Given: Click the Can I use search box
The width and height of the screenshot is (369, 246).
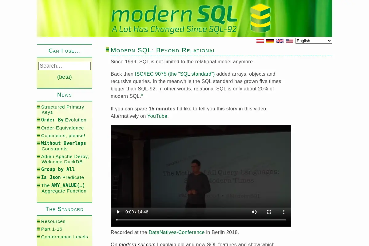Looking at the screenshot, I should click(65, 66).
